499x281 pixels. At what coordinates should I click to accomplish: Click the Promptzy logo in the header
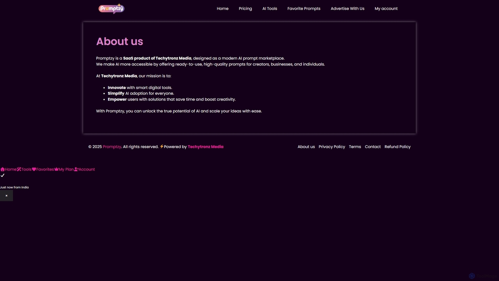click(111, 9)
